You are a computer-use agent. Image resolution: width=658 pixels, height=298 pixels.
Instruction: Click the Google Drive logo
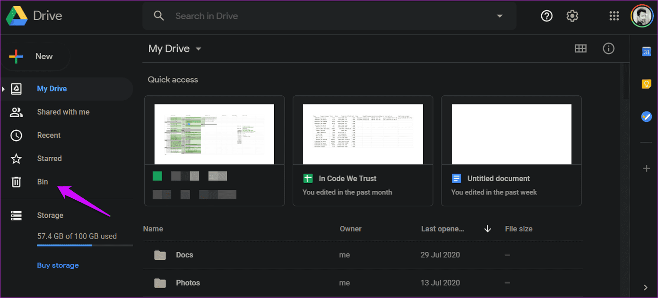(x=16, y=16)
